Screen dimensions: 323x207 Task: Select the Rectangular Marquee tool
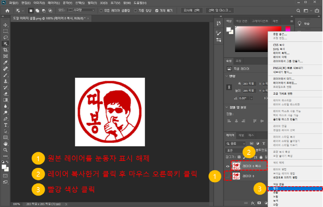pyautogui.click(x=6, y=31)
